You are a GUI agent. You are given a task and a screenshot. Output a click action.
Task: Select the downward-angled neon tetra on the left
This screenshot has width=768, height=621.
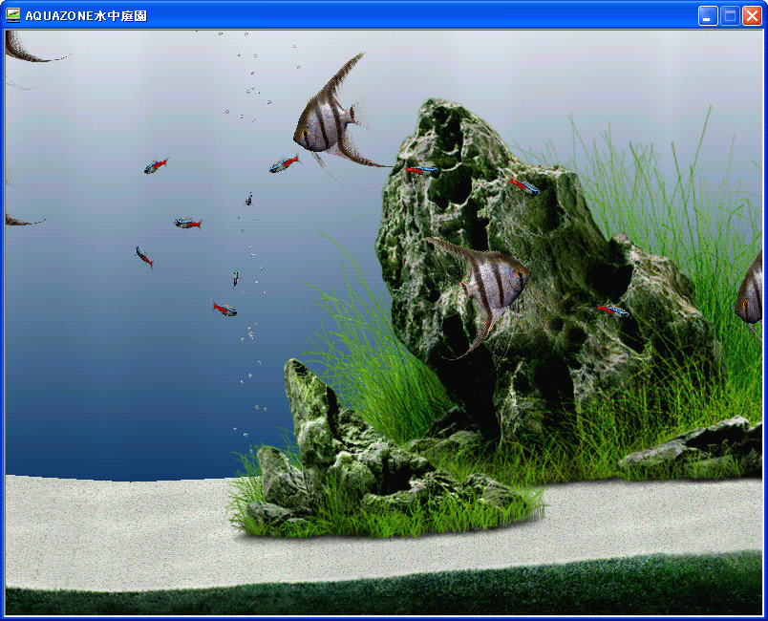[x=144, y=256]
